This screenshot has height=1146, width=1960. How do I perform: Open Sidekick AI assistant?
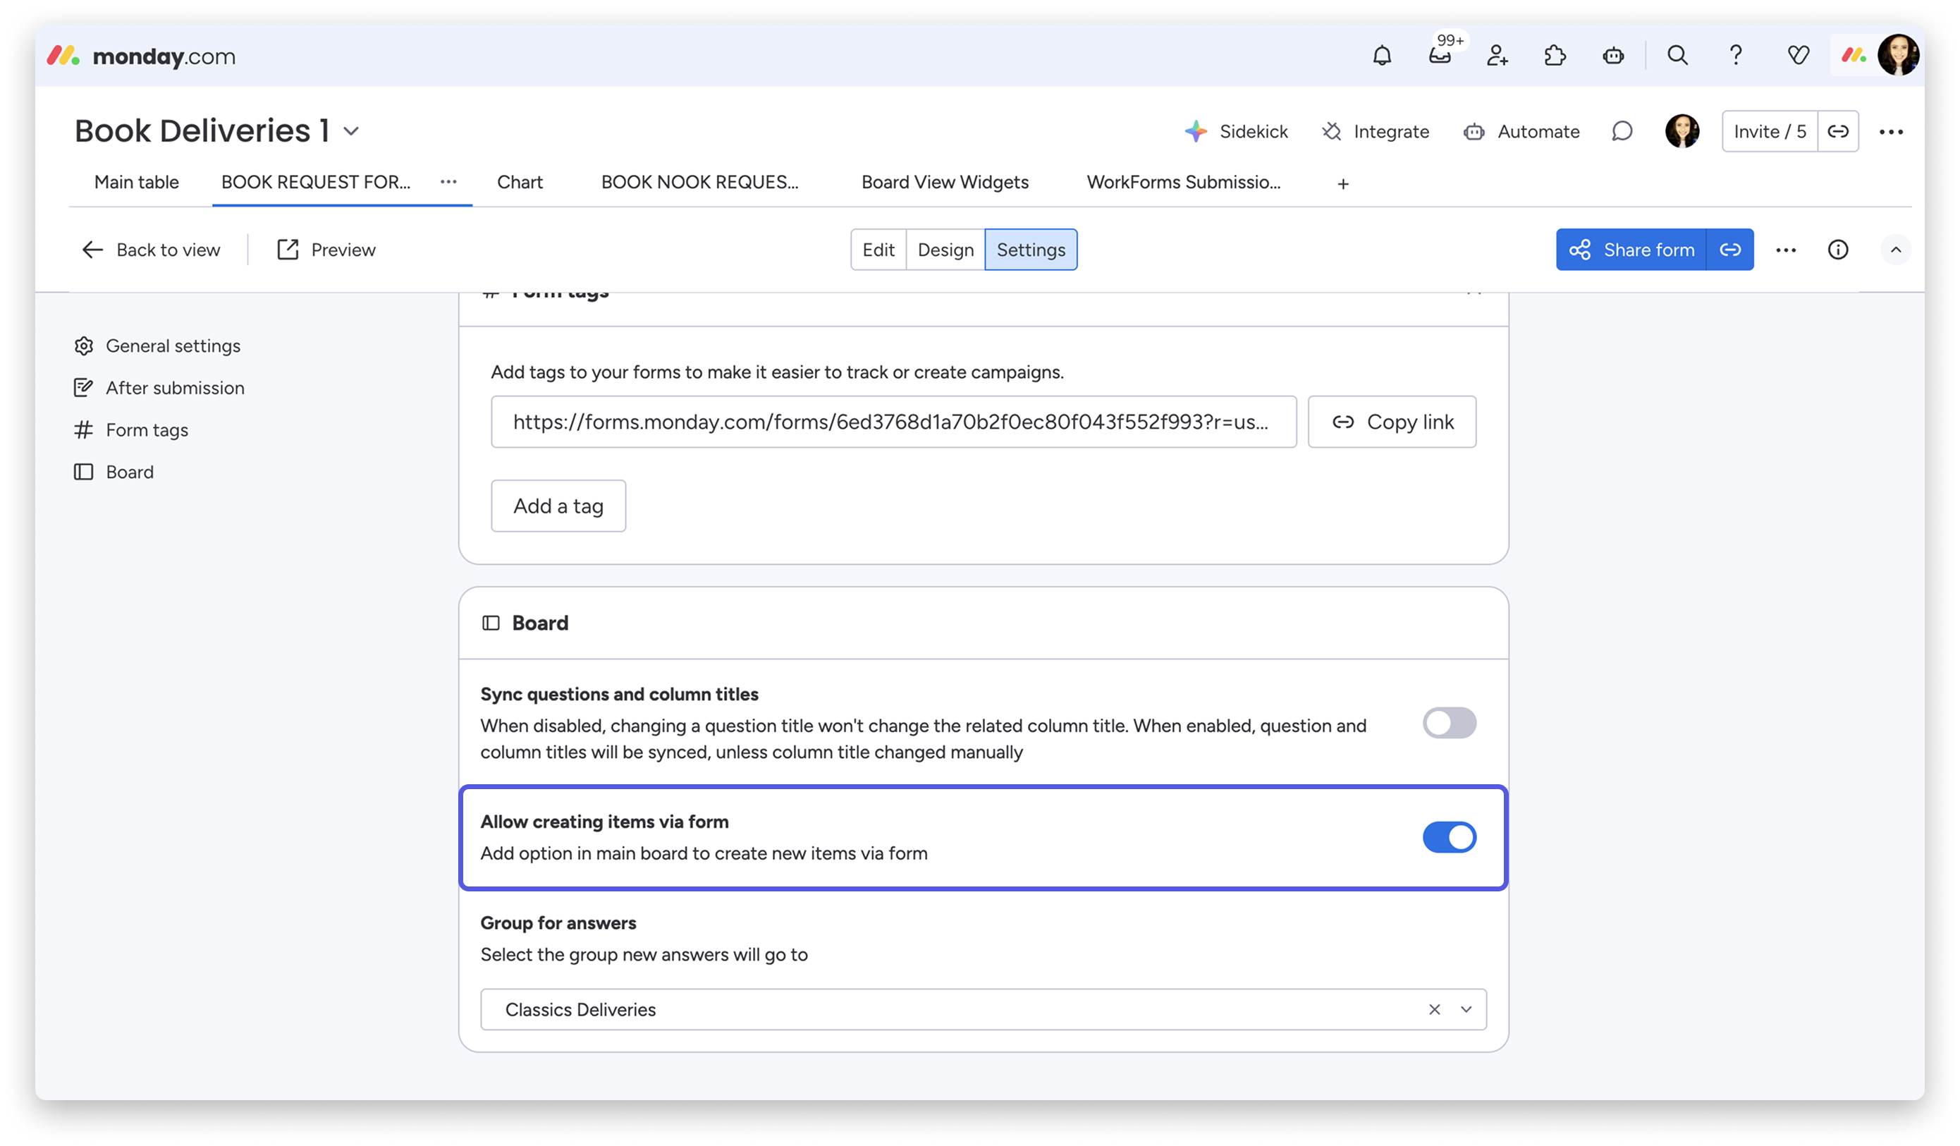pos(1236,131)
